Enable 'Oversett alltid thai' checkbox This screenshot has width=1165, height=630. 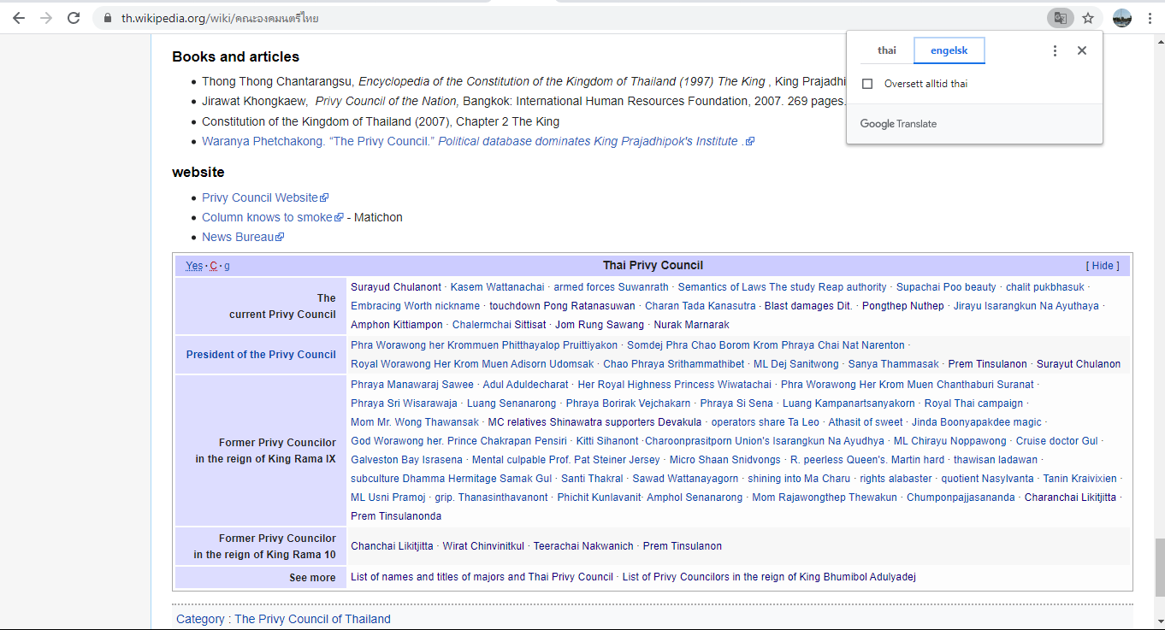coord(867,84)
